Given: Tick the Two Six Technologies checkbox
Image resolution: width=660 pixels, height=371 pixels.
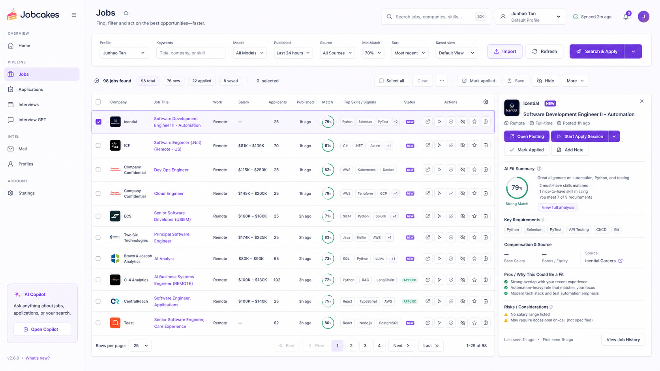Looking at the screenshot, I should click(98, 237).
